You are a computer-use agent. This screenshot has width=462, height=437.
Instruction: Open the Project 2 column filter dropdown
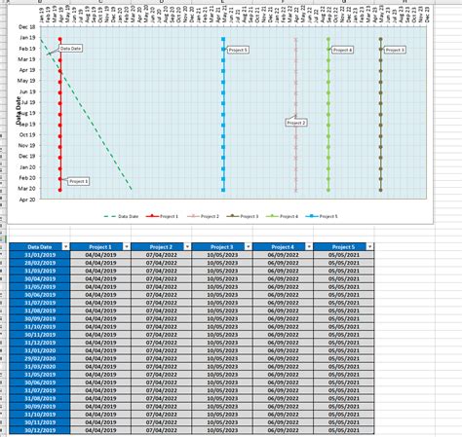[187, 247]
